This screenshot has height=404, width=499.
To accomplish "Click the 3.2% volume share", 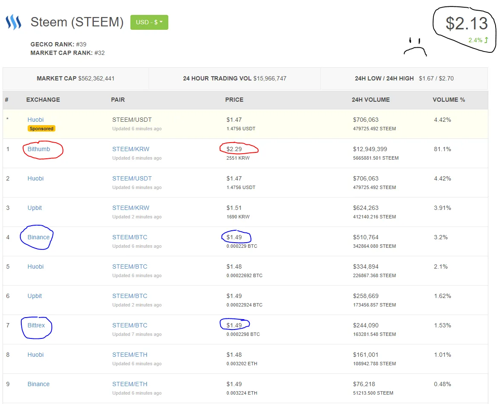I will click(x=441, y=238).
